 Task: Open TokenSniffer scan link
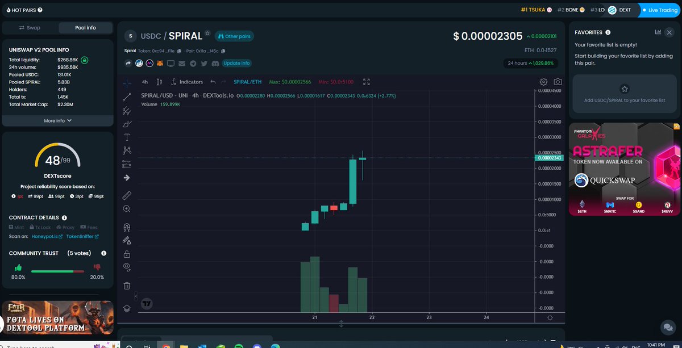[x=83, y=236]
